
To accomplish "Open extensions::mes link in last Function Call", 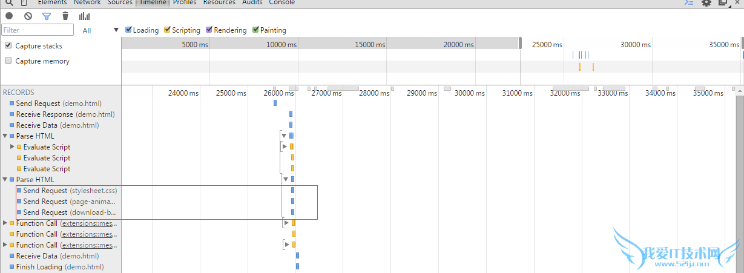I will [x=88, y=245].
